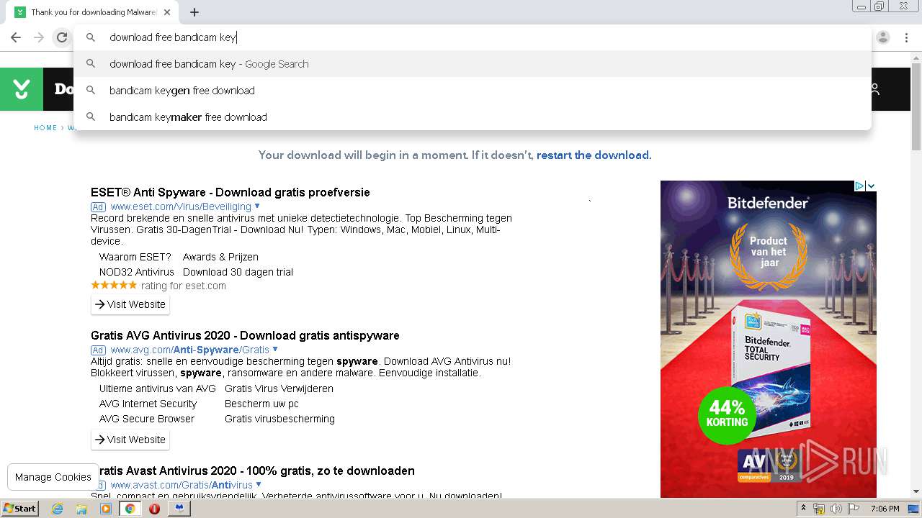
Task: Click the 7:06 PM system clock
Action: click(885, 509)
